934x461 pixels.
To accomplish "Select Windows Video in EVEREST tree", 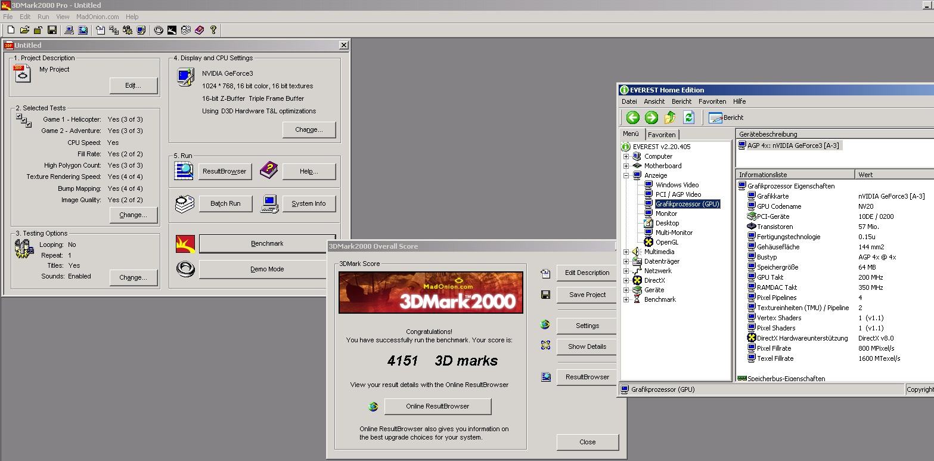I will 677,185.
